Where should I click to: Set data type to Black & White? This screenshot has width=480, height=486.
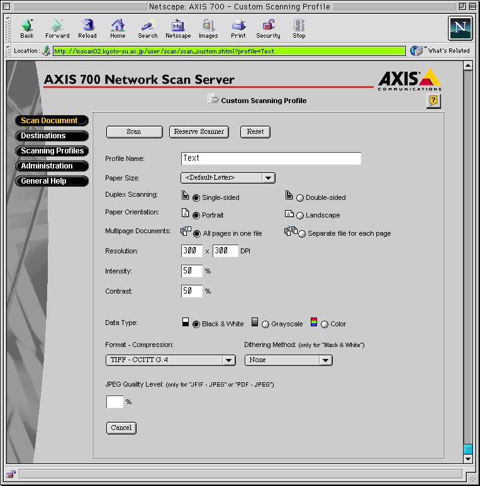tap(196, 324)
